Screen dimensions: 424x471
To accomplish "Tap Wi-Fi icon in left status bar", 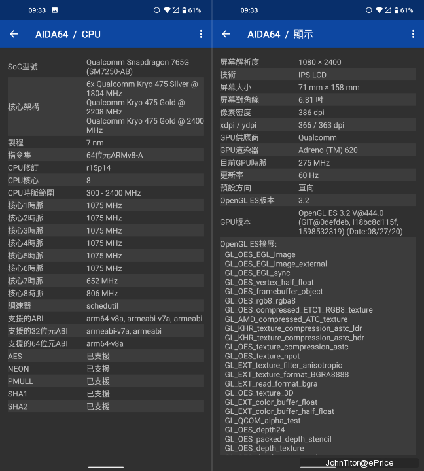I will point(167,10).
